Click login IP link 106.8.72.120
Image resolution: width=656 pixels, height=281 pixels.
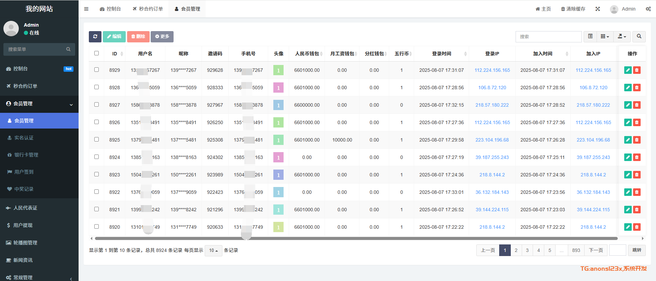[492, 88]
